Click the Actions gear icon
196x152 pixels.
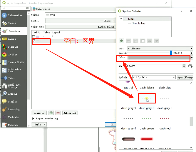pyautogui.click(x=4, y=94)
